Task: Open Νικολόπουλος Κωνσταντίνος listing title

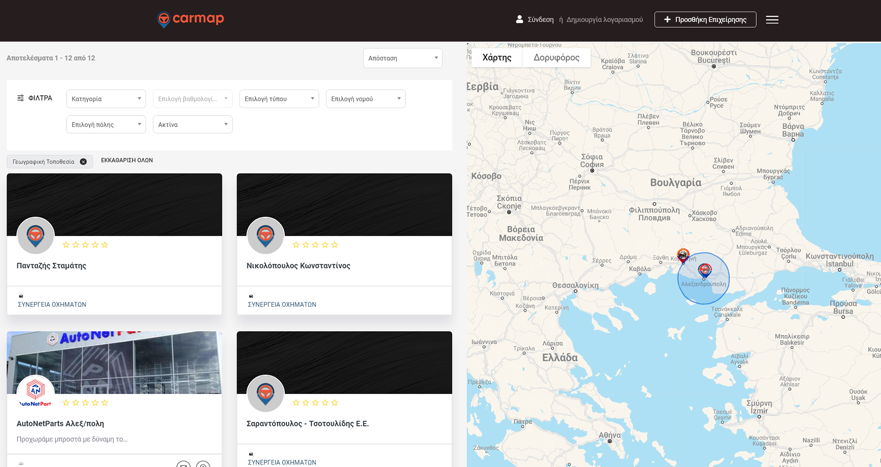Action: 298,266
